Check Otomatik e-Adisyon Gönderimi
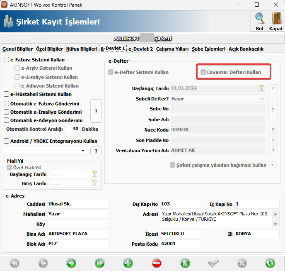Viewport: 285px width, 271px height. (x=6, y=120)
